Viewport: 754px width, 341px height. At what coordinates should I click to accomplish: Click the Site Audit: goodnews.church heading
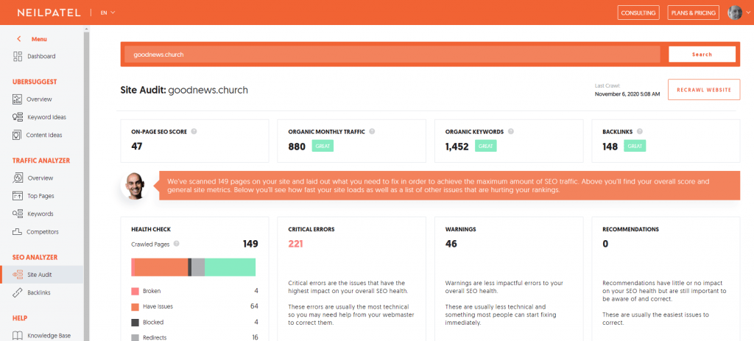pos(184,90)
